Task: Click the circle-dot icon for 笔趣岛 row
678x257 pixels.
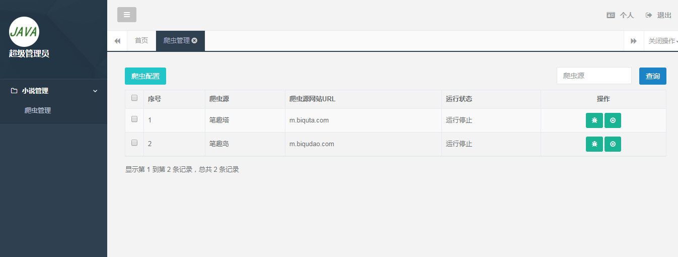Action: pyautogui.click(x=613, y=144)
